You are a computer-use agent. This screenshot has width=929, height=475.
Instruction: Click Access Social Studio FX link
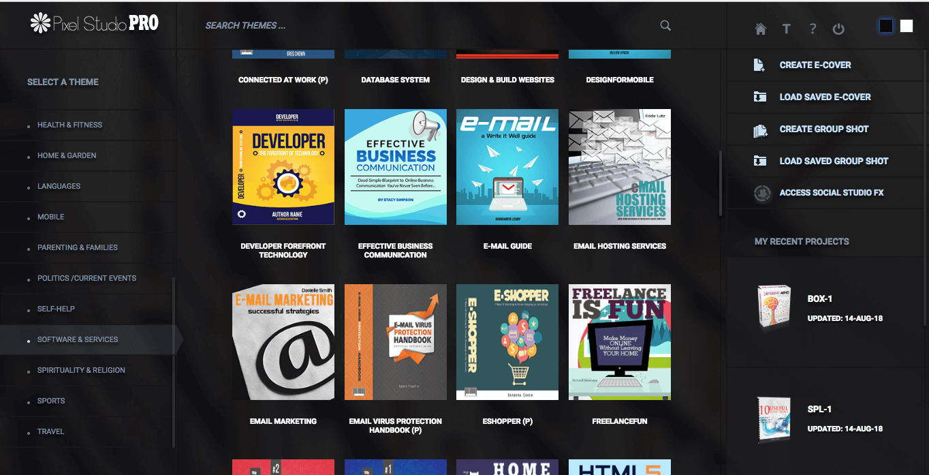(x=832, y=193)
